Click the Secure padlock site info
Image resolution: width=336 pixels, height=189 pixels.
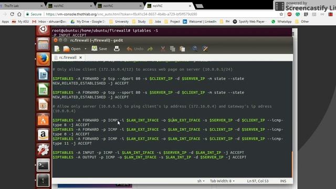[x=34, y=14]
